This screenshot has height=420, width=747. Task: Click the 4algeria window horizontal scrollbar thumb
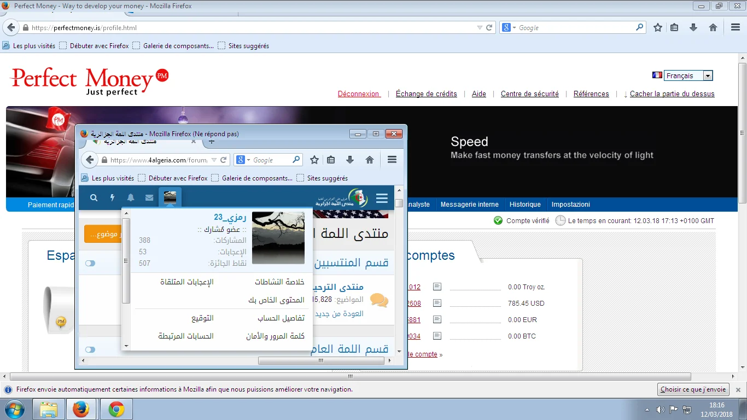[321, 361]
